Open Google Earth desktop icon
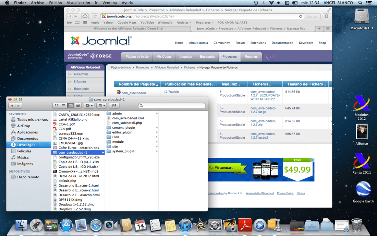Screen dimensions: 377x236 point(363,190)
